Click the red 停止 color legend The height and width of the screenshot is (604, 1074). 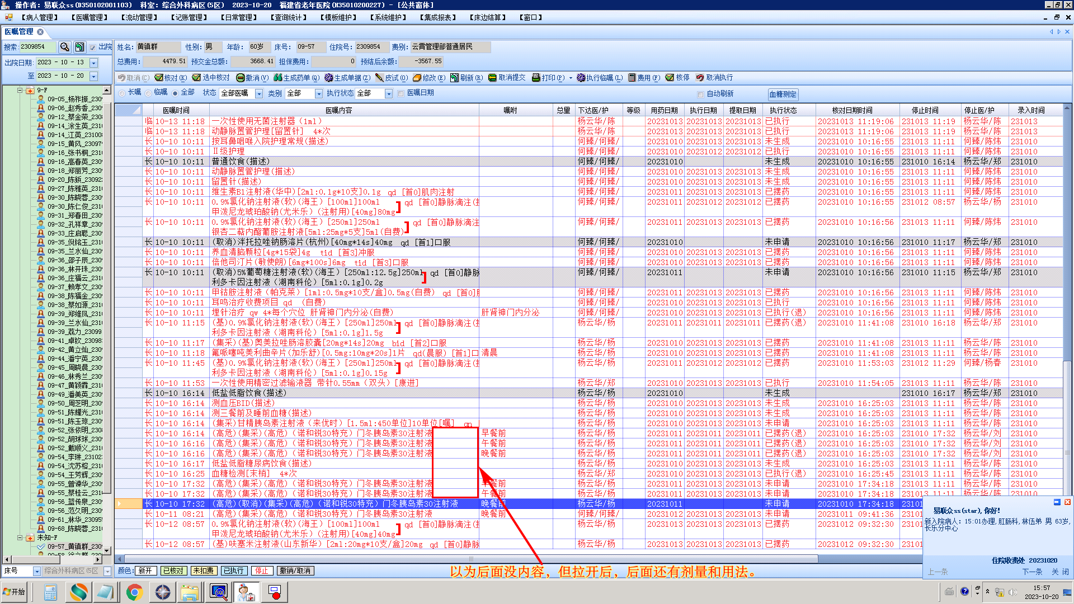coord(261,570)
